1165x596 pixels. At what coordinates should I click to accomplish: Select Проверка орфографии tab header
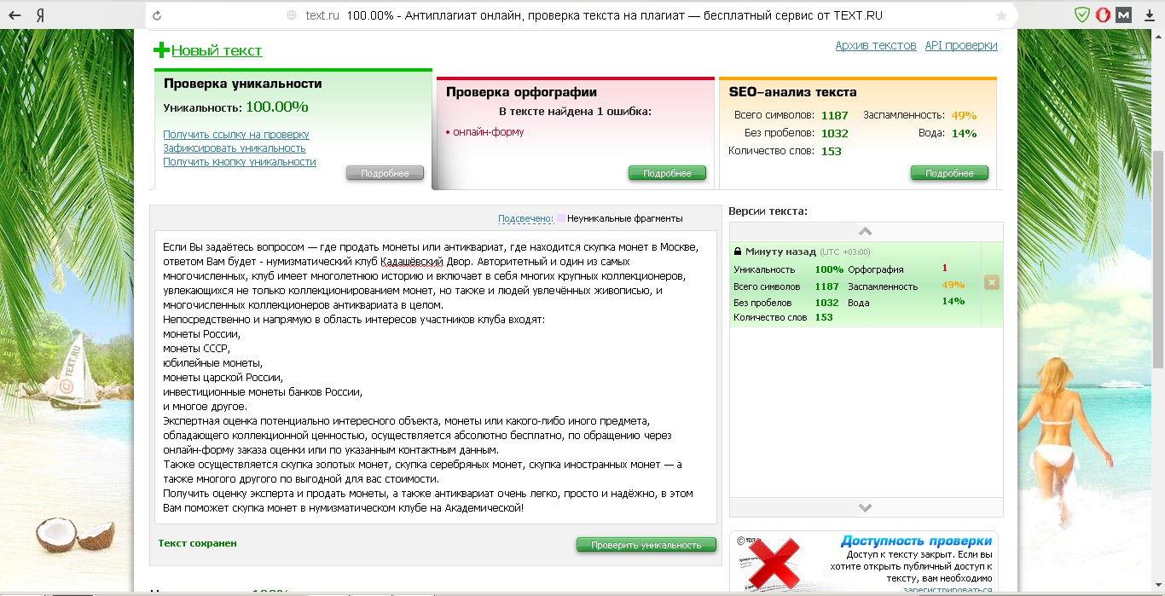521,92
